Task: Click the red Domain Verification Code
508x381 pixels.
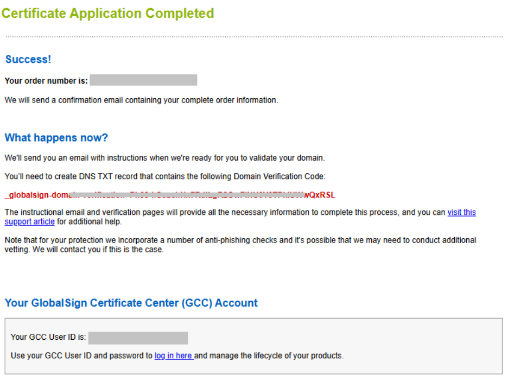Action: coord(170,195)
